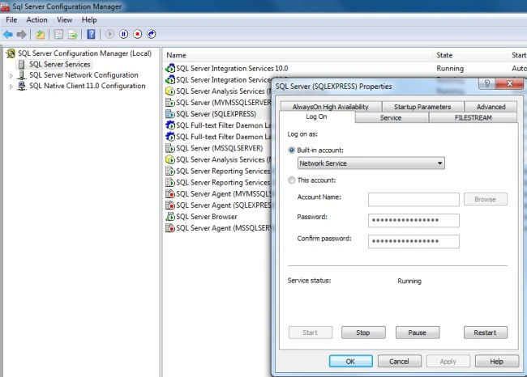Click OK in the Properties dialog

[x=351, y=362]
